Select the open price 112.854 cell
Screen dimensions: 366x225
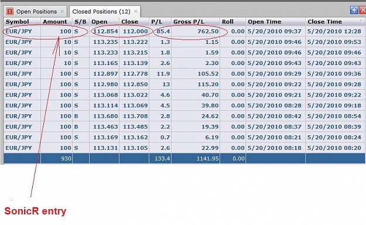(x=105, y=31)
